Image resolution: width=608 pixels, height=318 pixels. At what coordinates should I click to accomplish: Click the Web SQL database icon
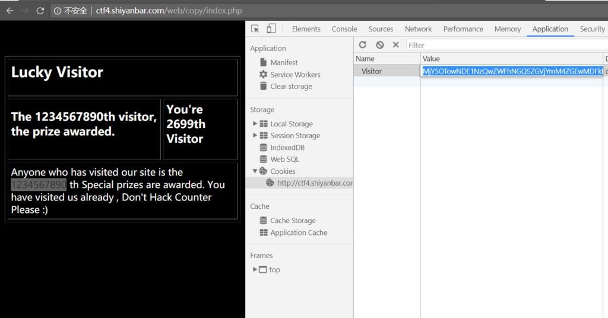tap(263, 159)
